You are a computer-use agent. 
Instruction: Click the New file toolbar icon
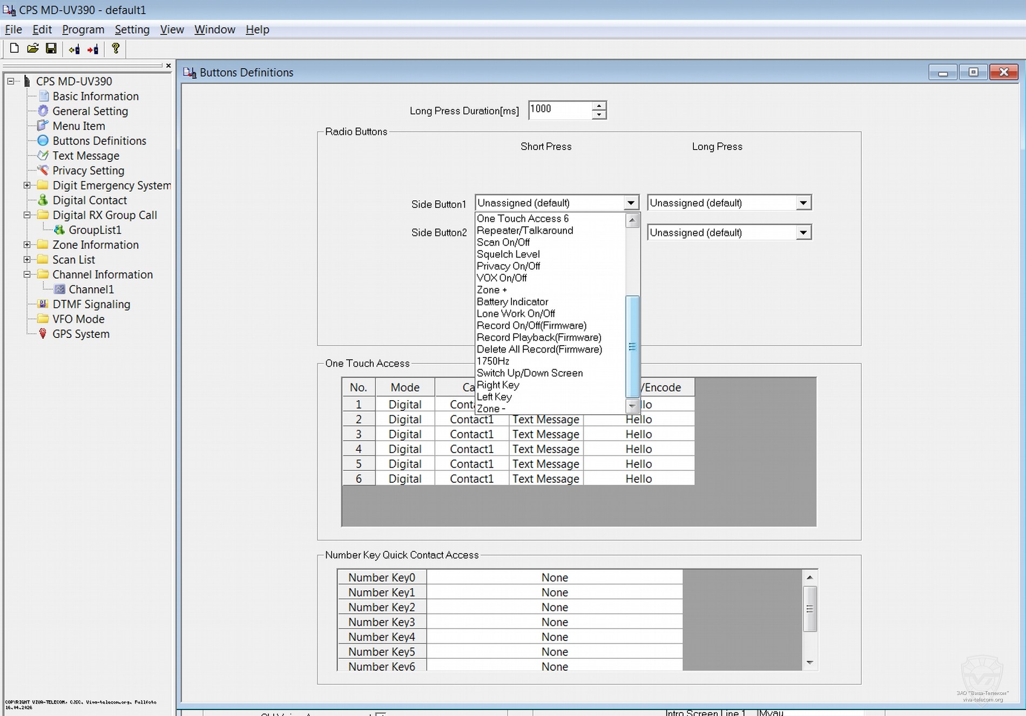pyautogui.click(x=15, y=49)
